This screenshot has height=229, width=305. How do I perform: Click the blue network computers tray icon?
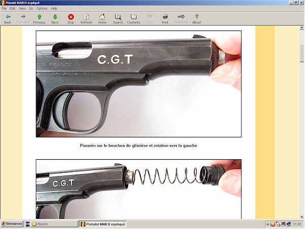[x=289, y=224]
